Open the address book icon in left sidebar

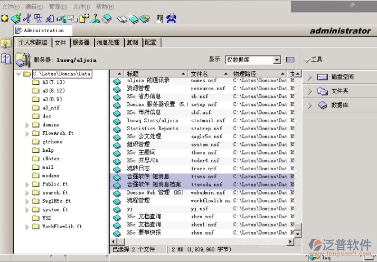click(6, 59)
